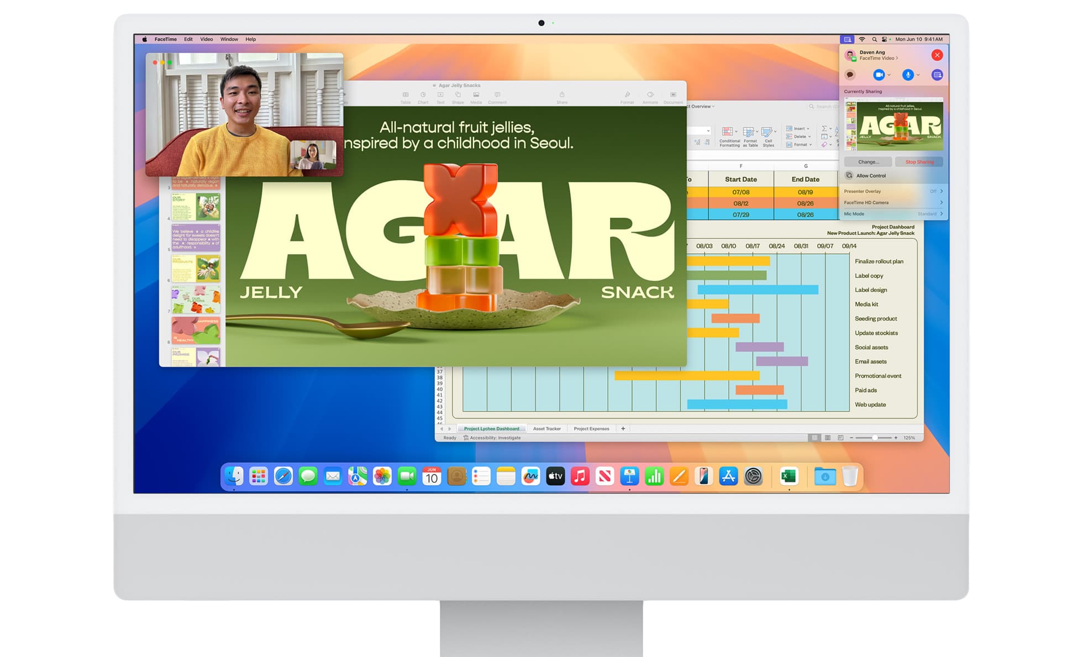Switch Excel to Normal view
Screen dimensions: 1083x657
(814, 438)
